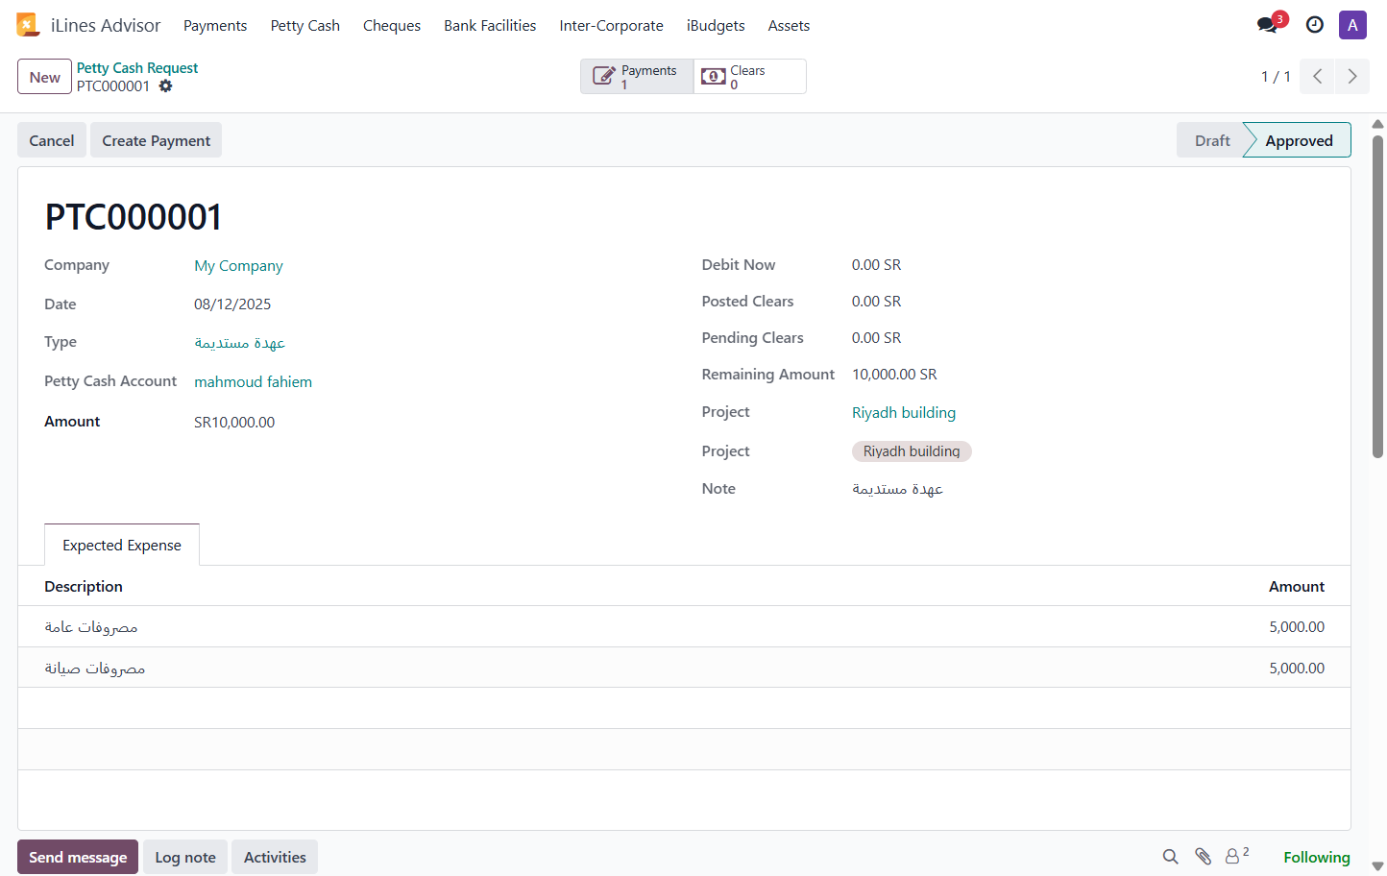Click Send message button
The width and height of the screenshot is (1387, 876).
point(78,858)
